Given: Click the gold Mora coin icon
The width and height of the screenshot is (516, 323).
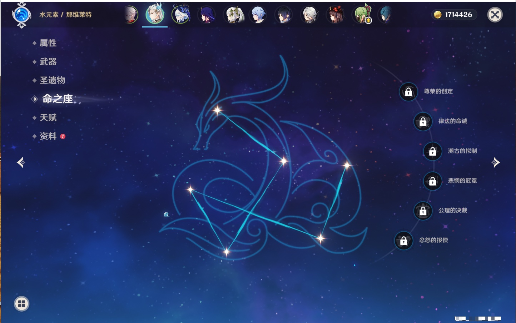Looking at the screenshot, I should tap(437, 15).
